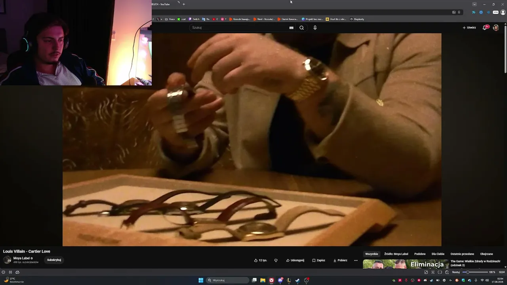This screenshot has width=507, height=285.
Task: Open the Usuń tło z obrazu bookmark
Action: pyautogui.click(x=336, y=19)
